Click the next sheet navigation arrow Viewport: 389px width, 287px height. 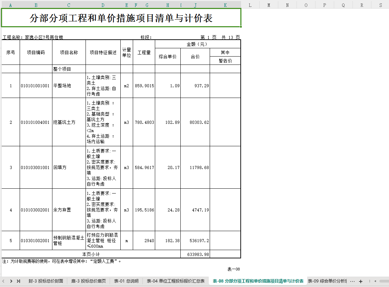(x=11, y=281)
